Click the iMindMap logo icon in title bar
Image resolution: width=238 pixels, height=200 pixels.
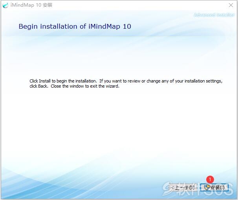point(5,6)
